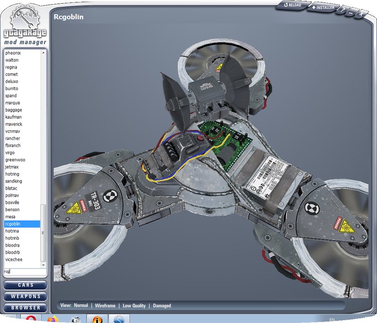Select marquis in the vehicle list
The image size is (377, 323).
tap(22, 103)
